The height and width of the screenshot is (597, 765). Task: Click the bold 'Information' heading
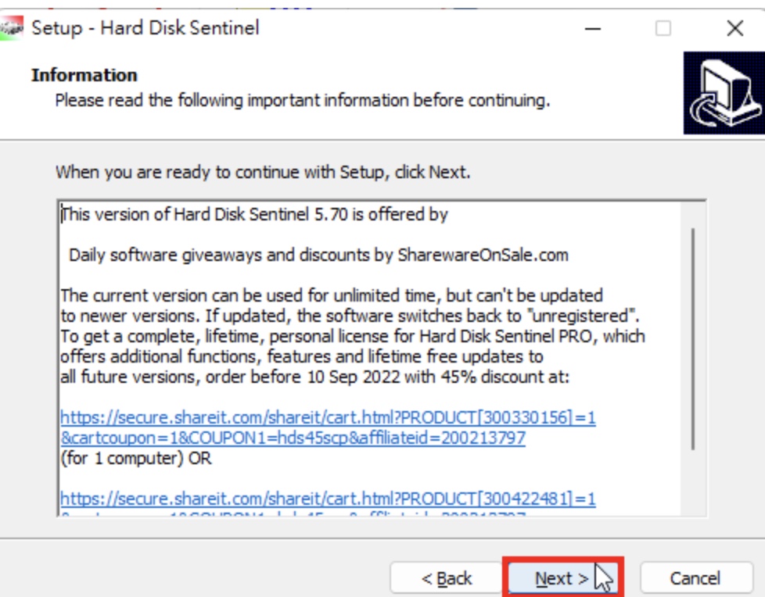[84, 75]
